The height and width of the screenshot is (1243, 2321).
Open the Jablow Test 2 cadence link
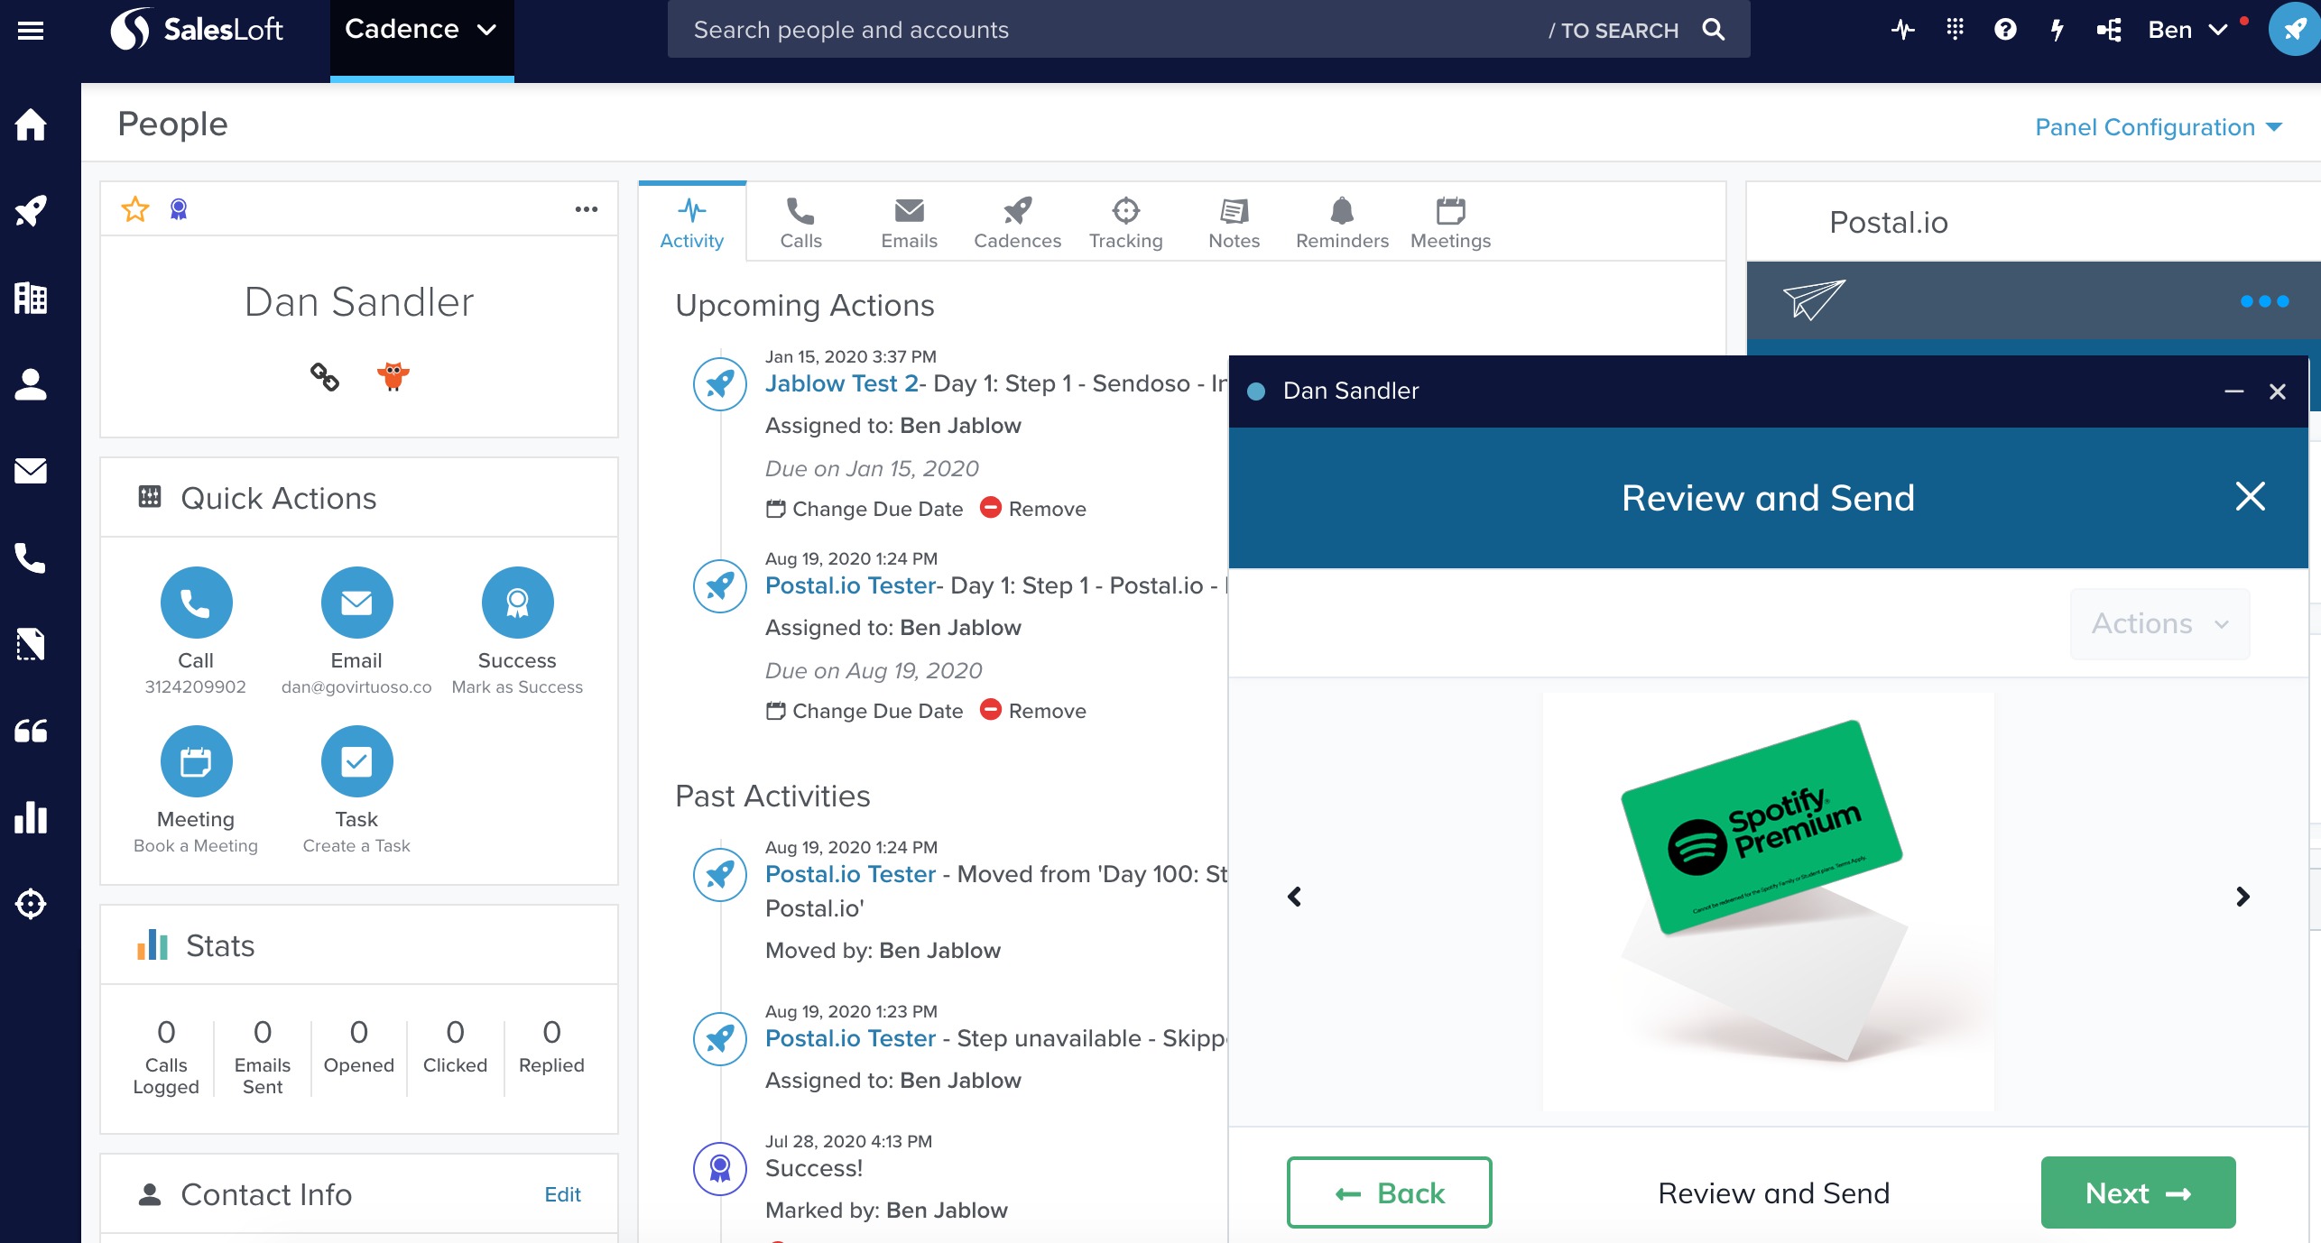(841, 383)
